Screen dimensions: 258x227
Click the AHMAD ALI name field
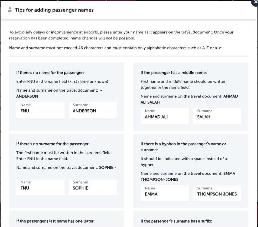pos(165,116)
